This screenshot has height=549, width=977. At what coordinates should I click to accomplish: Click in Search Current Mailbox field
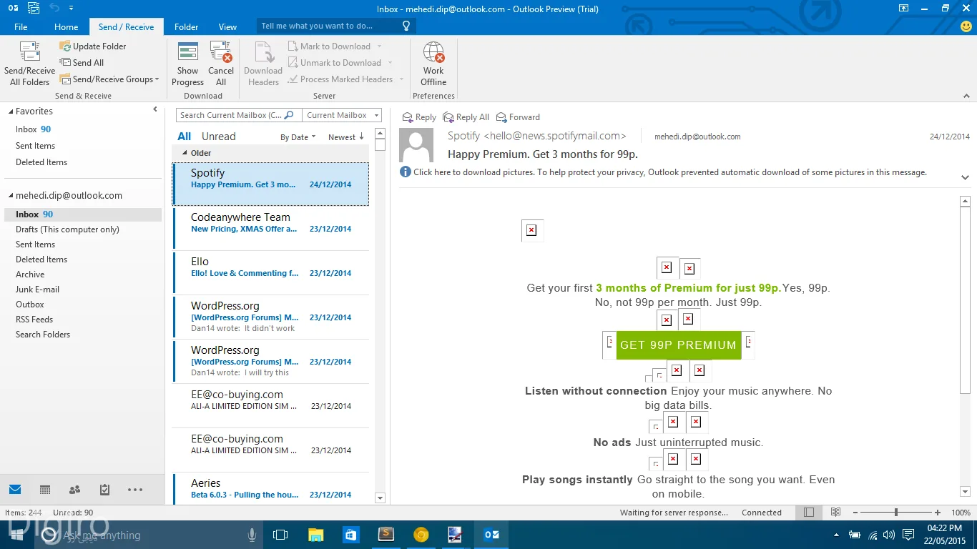click(230, 115)
